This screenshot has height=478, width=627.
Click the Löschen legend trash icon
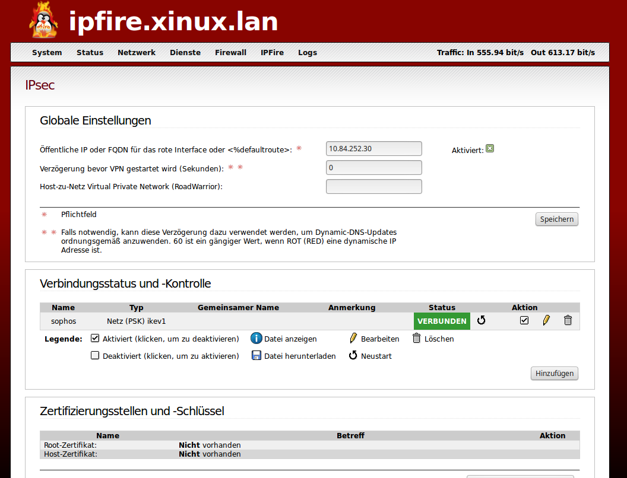[416, 339]
